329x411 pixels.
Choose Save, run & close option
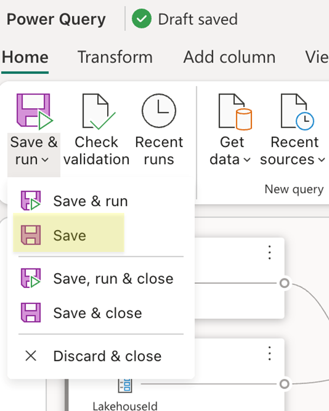[x=101, y=279]
